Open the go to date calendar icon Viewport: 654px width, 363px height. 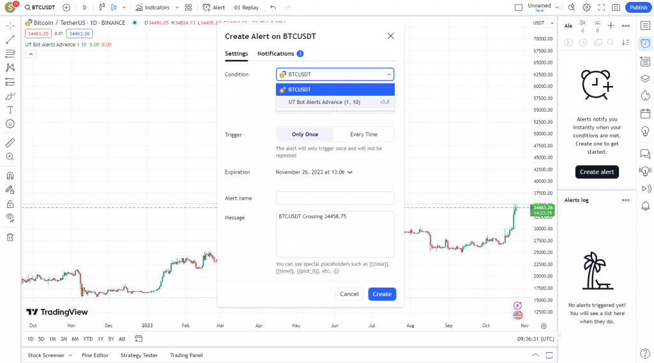point(139,339)
